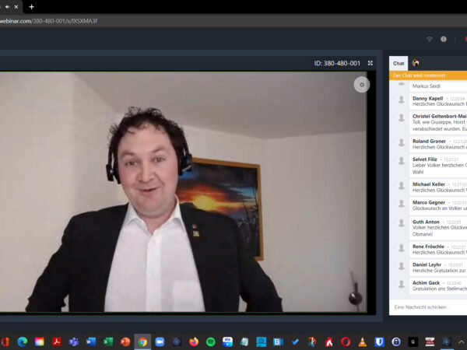Click Danny Kapell's avatar icon
This screenshot has height=350, width=467.
tap(401, 100)
